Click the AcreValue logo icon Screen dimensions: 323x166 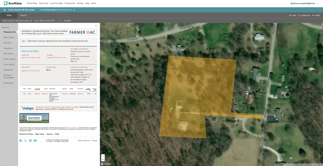tap(5, 3)
